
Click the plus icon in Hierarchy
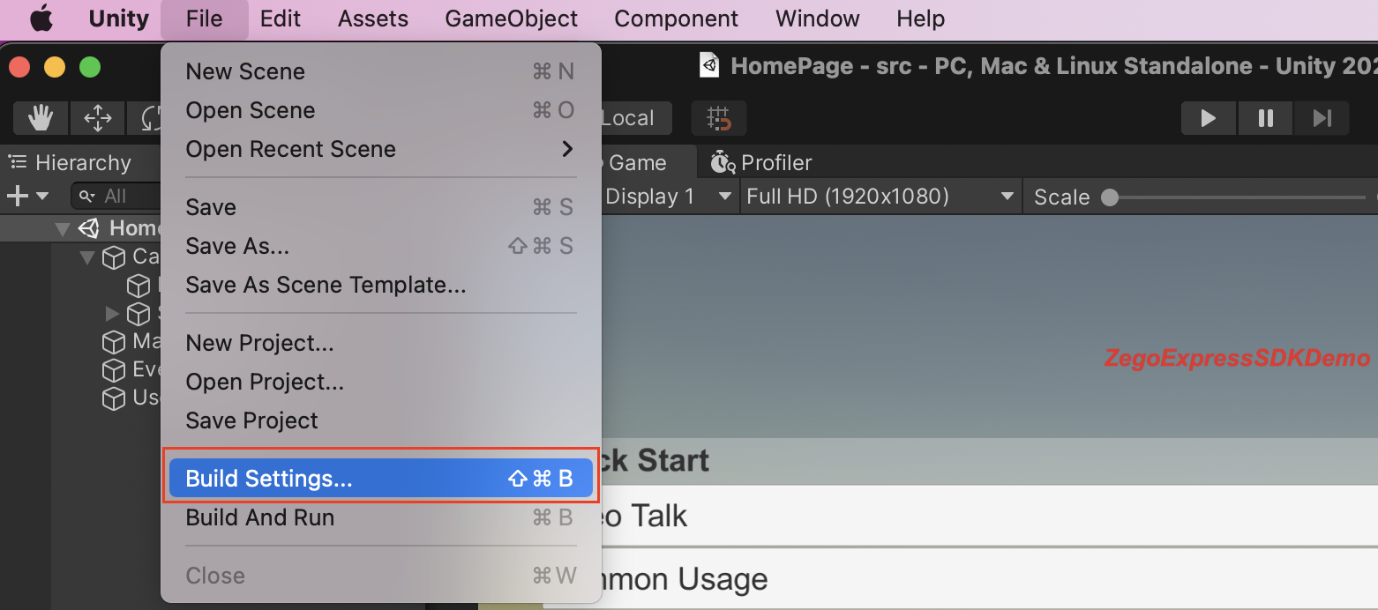click(18, 196)
